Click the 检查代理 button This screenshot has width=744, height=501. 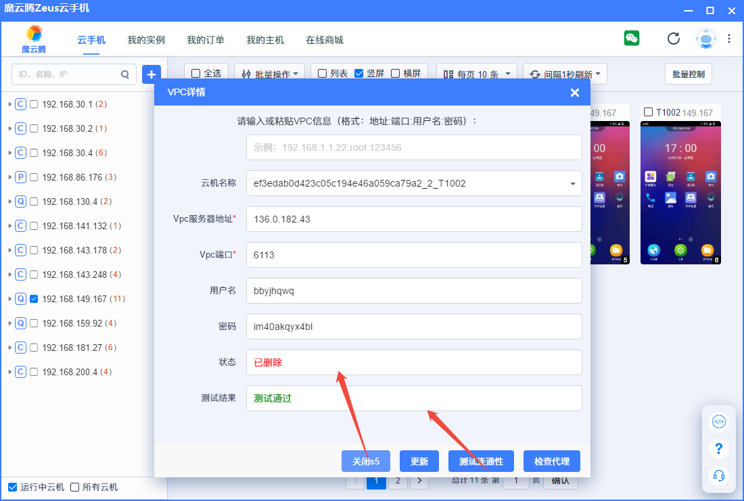click(x=551, y=462)
